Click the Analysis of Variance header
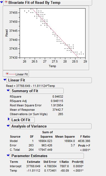This screenshot has height=176, width=106. point(51,126)
